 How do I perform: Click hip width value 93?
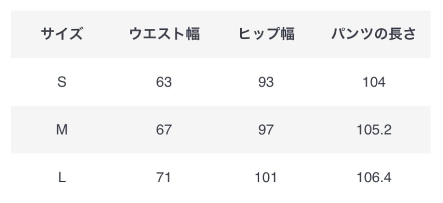click(266, 82)
